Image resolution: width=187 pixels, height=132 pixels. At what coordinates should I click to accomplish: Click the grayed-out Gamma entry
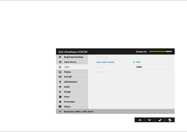point(100,67)
